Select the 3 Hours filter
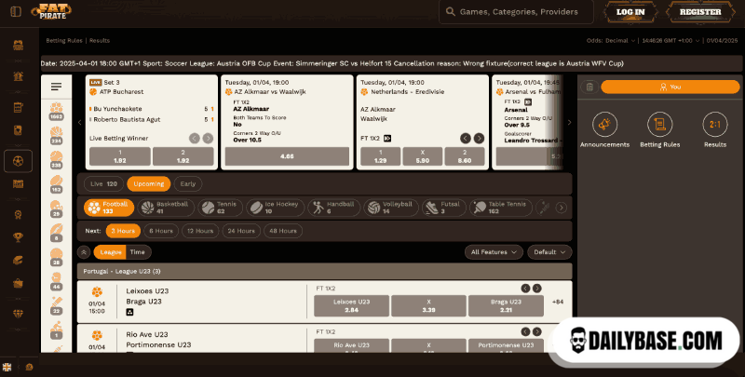The width and height of the screenshot is (745, 377). pyautogui.click(x=123, y=231)
